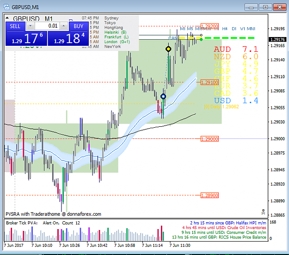Click the green dot at current price line
This screenshot has width=289, height=255.
coord(201,39)
